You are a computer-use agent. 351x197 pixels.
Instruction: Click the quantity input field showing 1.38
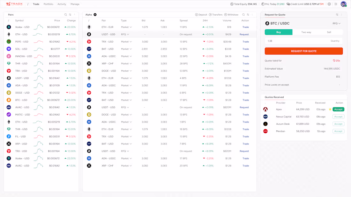(303, 41)
